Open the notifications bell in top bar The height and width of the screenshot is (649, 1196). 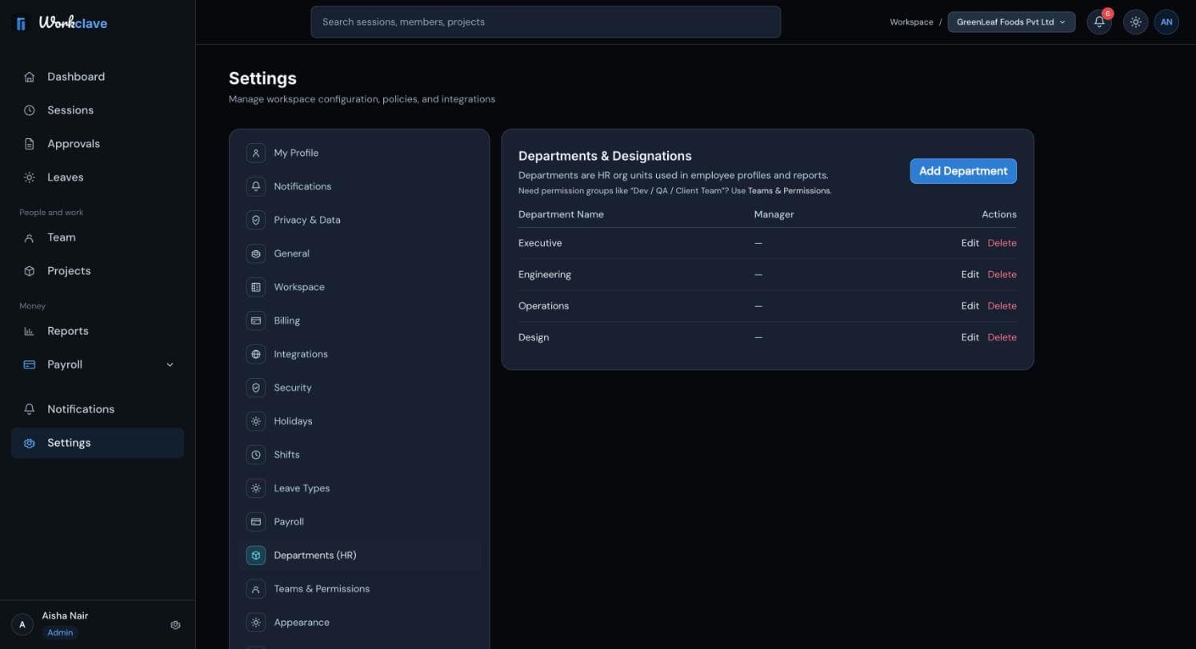[x=1099, y=22]
